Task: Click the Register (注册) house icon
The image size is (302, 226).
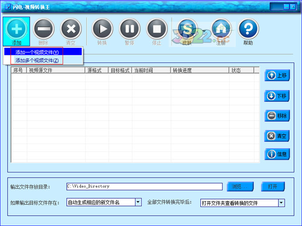Action: tap(221, 29)
